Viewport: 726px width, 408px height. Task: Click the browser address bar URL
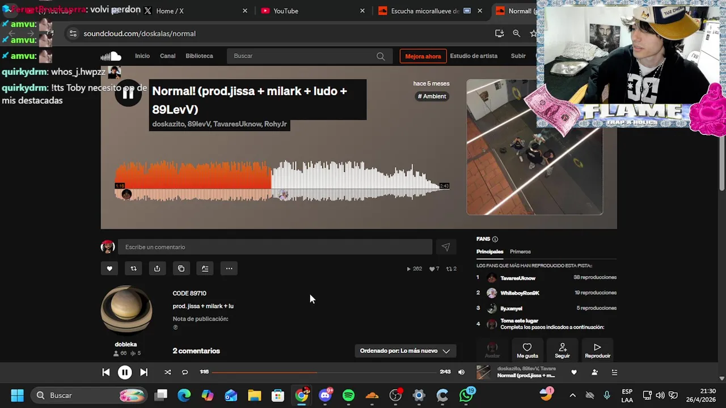(x=140, y=33)
